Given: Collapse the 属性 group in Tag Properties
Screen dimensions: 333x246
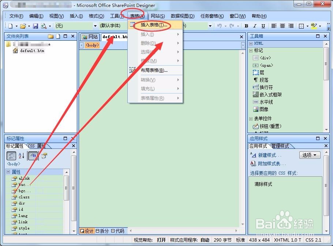Looking at the screenshot, I should point(8,172).
